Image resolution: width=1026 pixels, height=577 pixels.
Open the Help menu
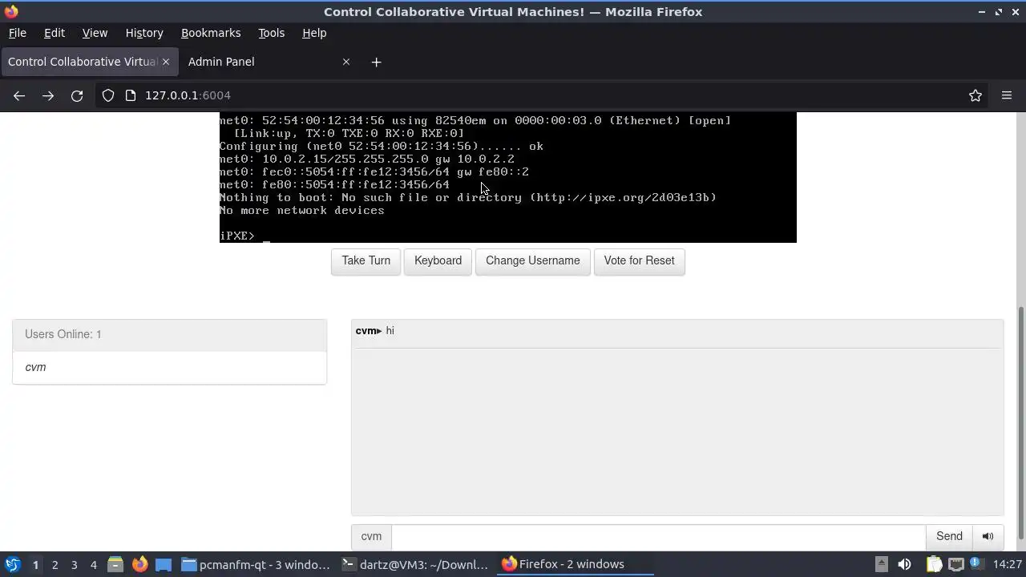coord(314,33)
